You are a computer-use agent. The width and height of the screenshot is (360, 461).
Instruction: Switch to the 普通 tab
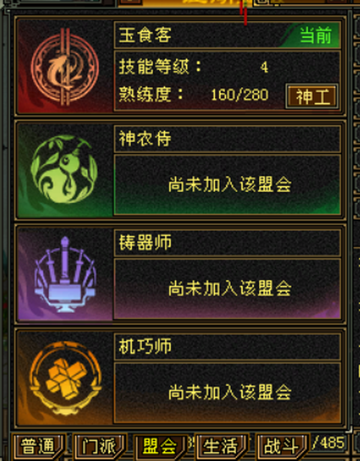38,447
